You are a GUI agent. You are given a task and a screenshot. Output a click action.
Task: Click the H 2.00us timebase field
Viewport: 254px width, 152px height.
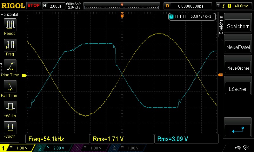[54, 6]
